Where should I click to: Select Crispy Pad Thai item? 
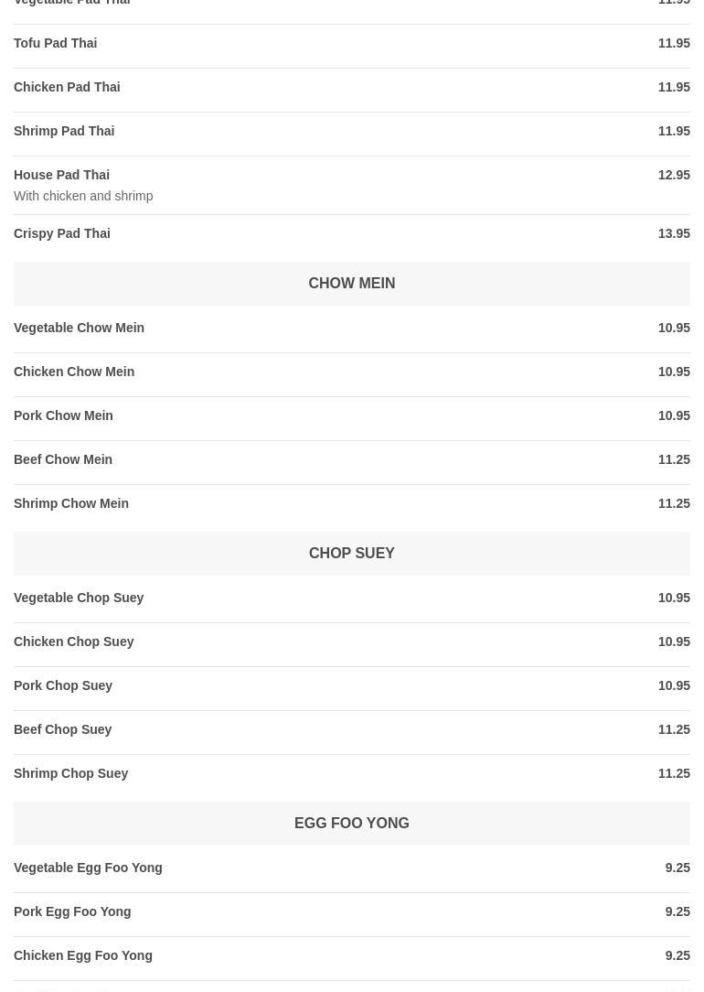(x=62, y=233)
